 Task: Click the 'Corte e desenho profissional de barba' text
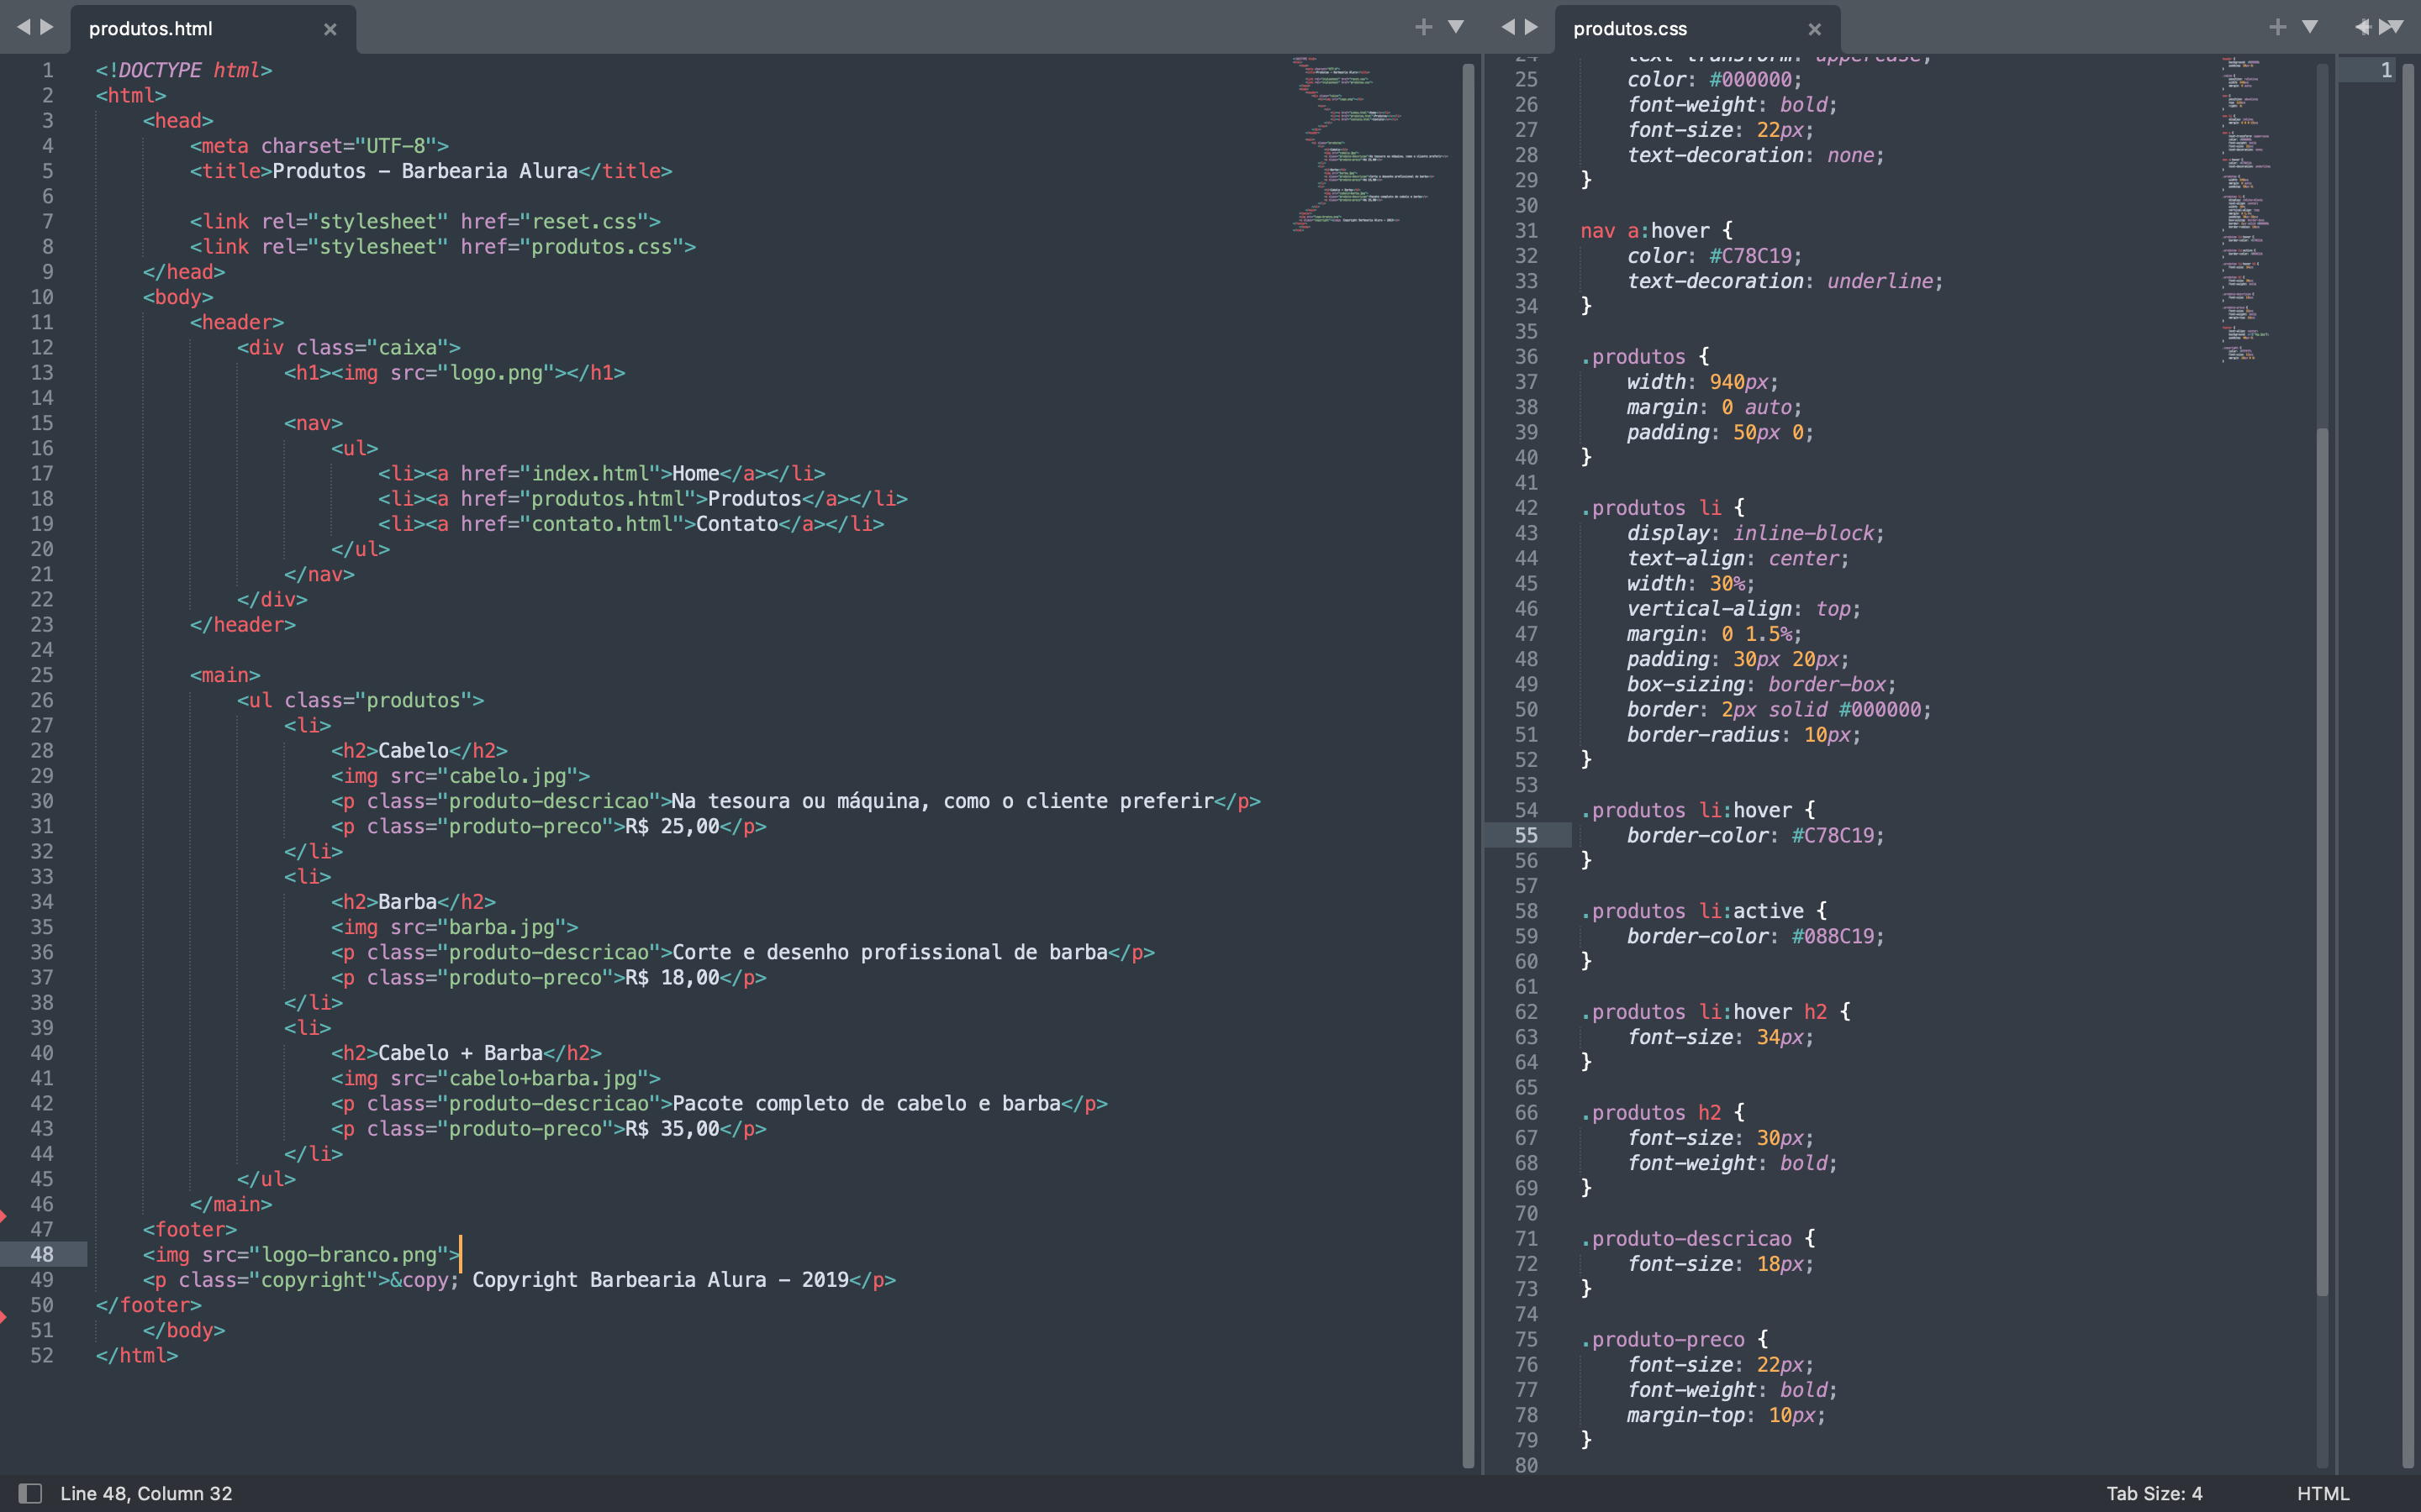(889, 952)
